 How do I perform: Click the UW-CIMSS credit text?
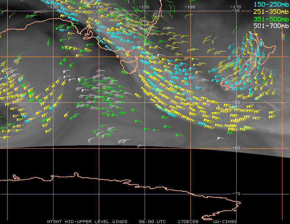coord(225,222)
